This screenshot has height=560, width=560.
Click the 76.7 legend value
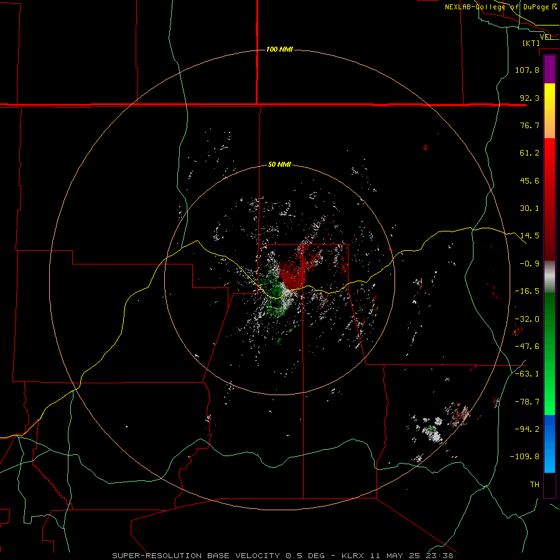(x=530, y=125)
